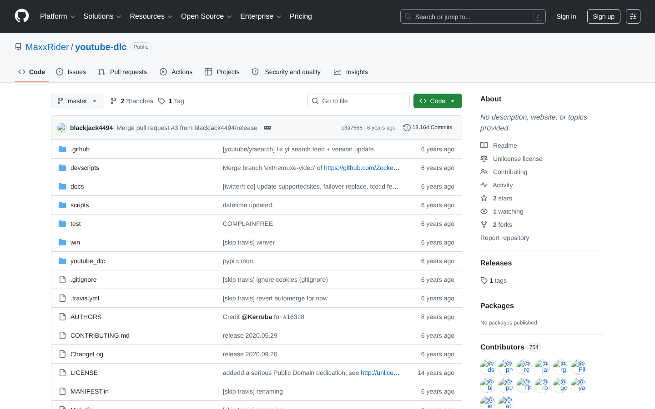Switch to the Pull requests tab
655x409 pixels.
122,72
